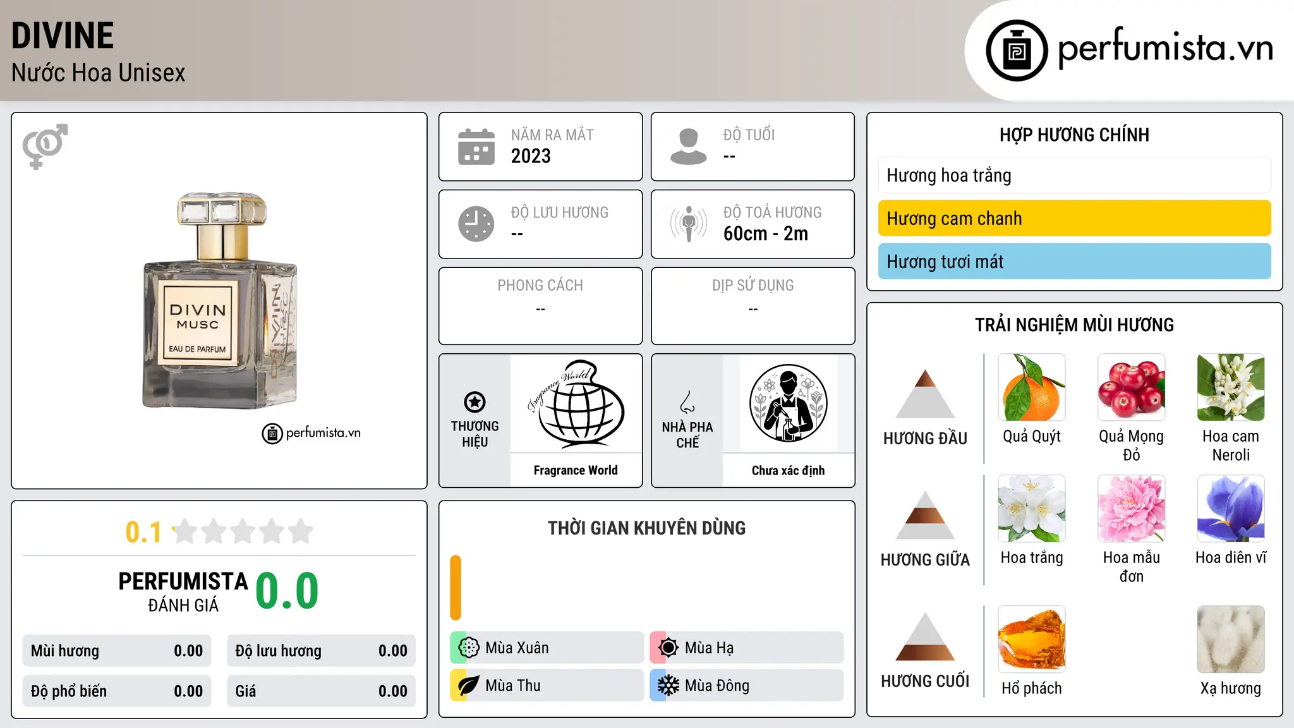Click the person icon beside Độ tuổi
The height and width of the screenshot is (728, 1294).
(x=689, y=147)
